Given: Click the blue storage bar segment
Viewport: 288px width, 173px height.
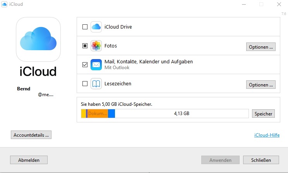Looking at the screenshot, I should [111, 114].
